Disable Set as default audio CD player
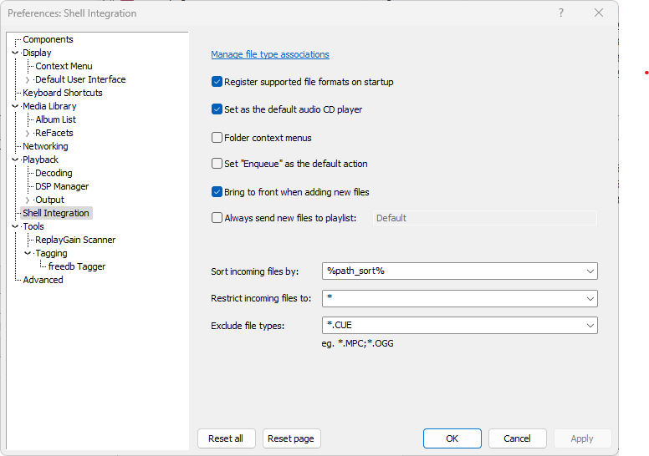The width and height of the screenshot is (649, 456). [x=217, y=109]
